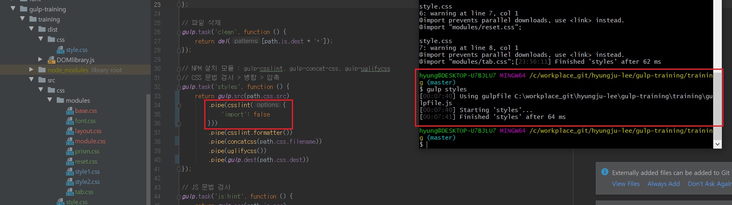This screenshot has width=732, height=205.
Task: Fold the 'clean' task function at line 26
Action: [179, 32]
